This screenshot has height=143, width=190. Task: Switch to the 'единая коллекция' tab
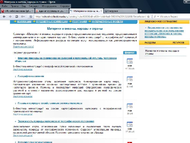[52, 11]
